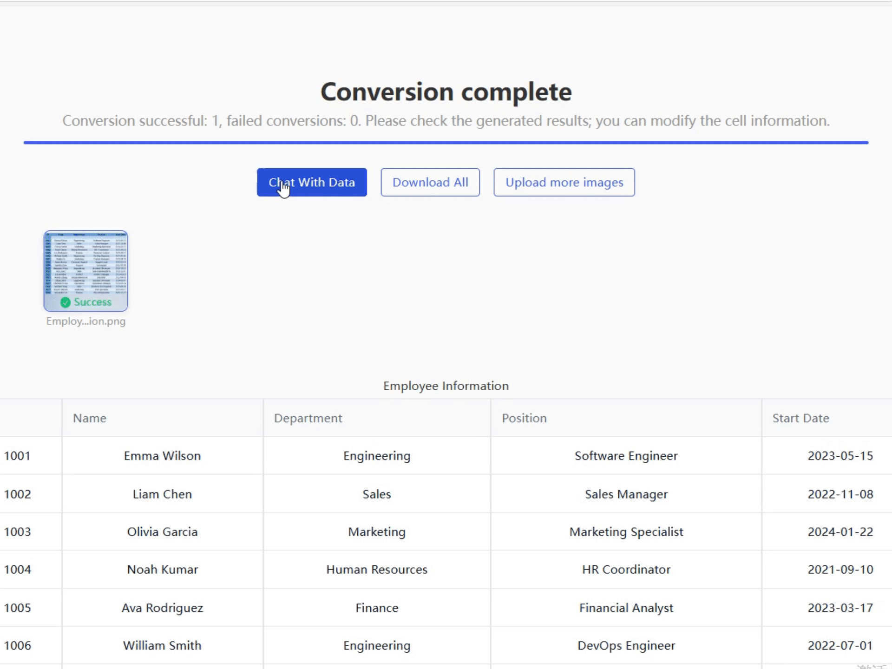The image size is (892, 669).
Task: Click the Employ...ion.png file name label
Action: point(86,321)
